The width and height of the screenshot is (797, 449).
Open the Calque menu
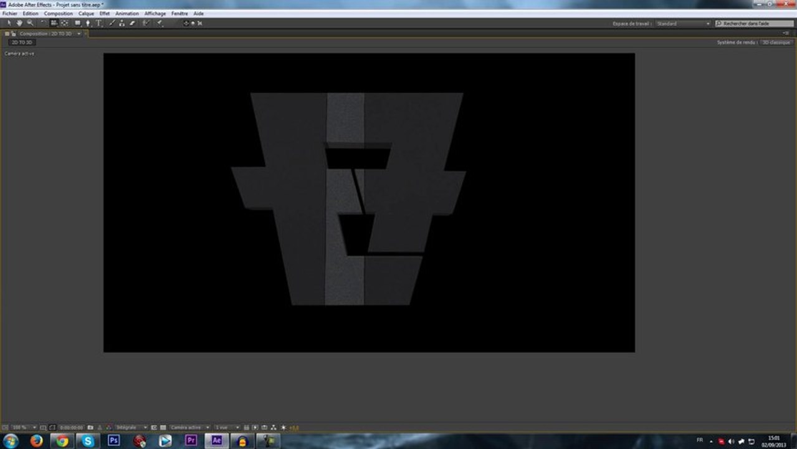tap(86, 13)
